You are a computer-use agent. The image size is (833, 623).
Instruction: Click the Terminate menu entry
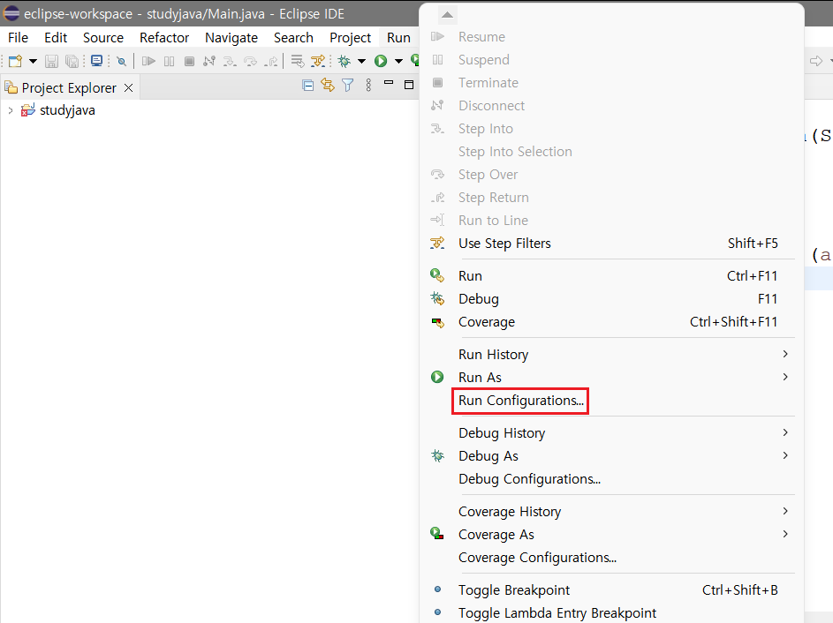611,83
